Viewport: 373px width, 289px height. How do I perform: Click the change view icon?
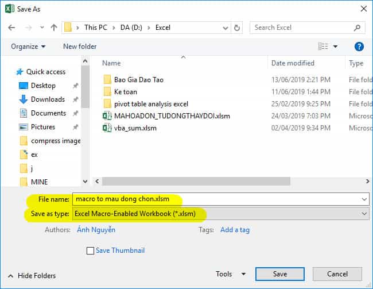pyautogui.click(x=323, y=46)
